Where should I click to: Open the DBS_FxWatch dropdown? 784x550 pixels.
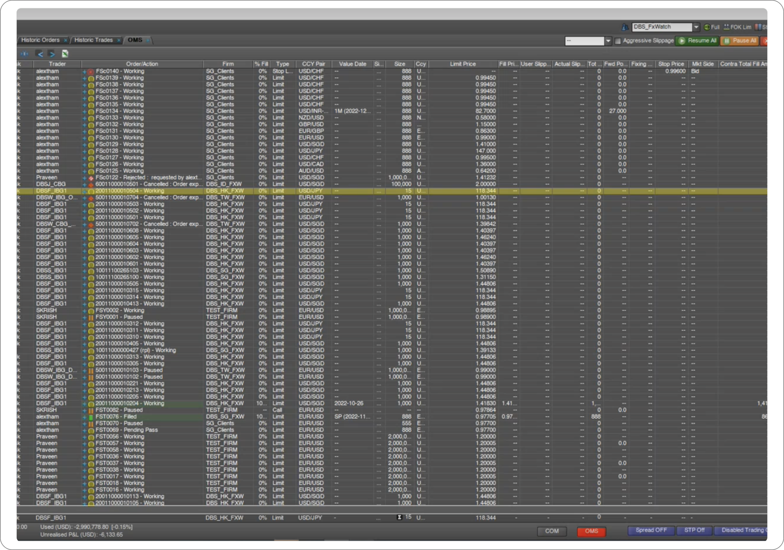click(x=696, y=27)
